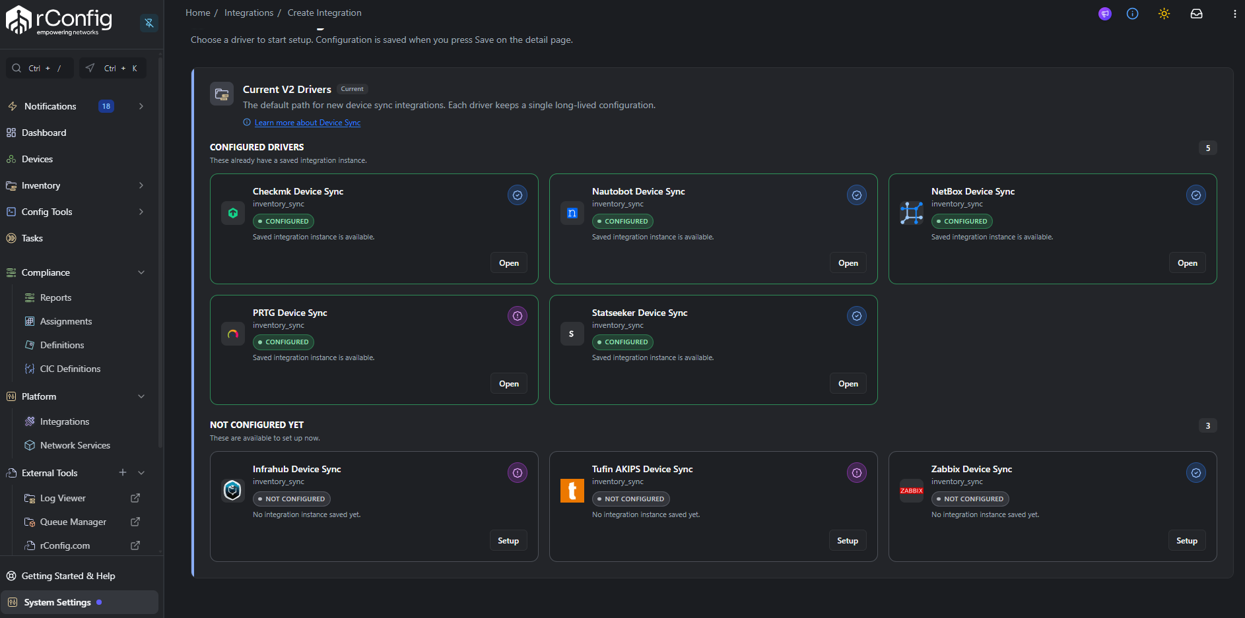Toggle light theme sun icon
Screen dimensions: 1245x618
point(1164,14)
